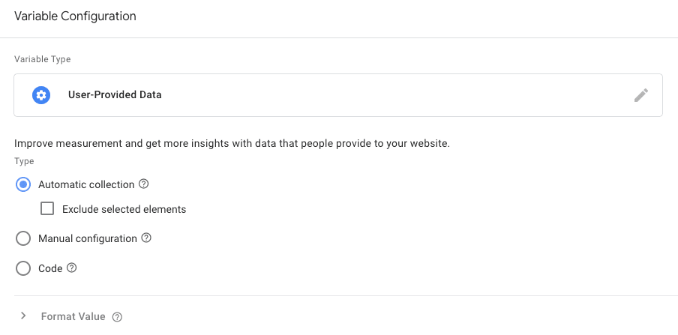Click the Automatic collection label text
Screen dimensions: 678x335
pos(86,184)
